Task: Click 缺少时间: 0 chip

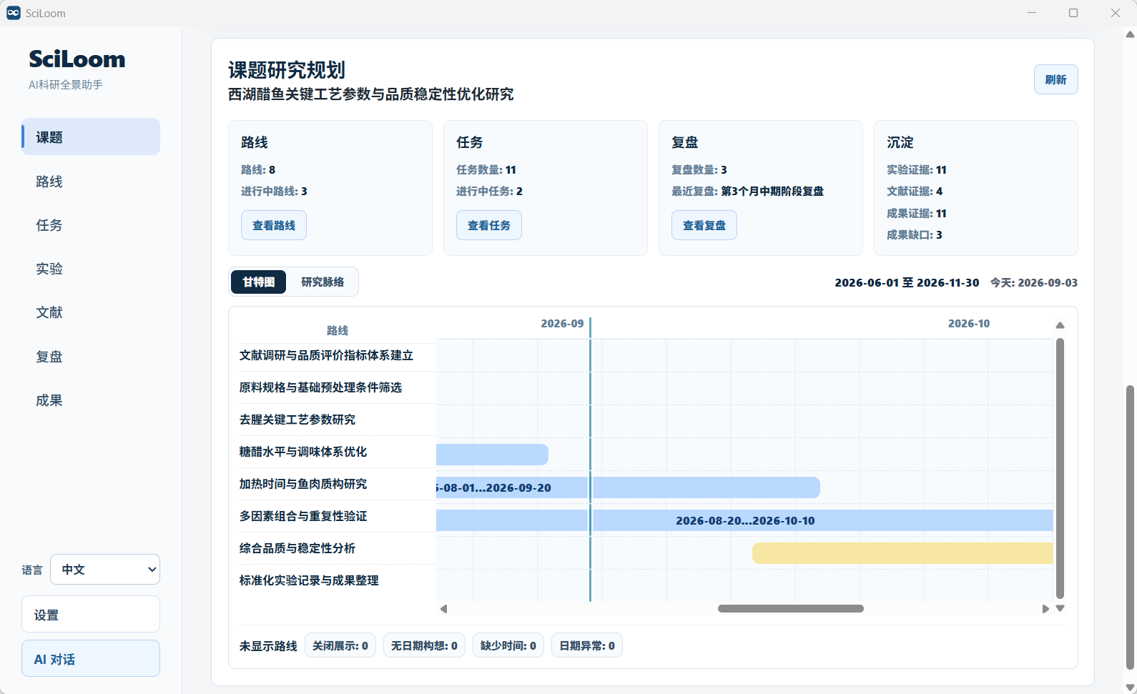Action: (508, 645)
